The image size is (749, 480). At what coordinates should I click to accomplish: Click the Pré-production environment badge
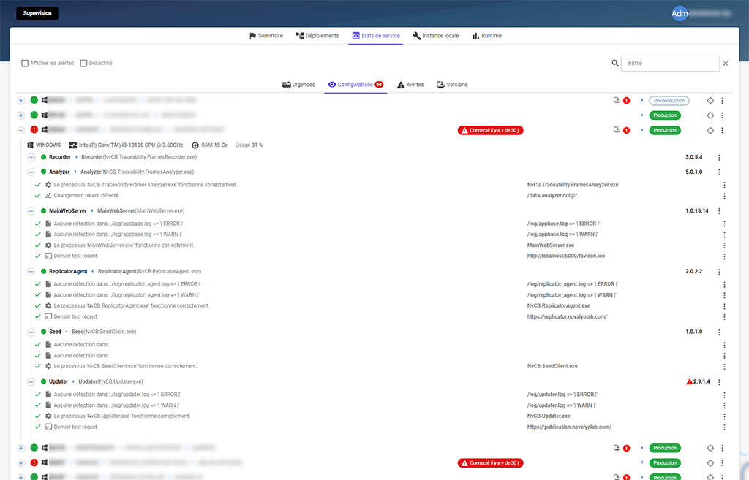(x=669, y=101)
